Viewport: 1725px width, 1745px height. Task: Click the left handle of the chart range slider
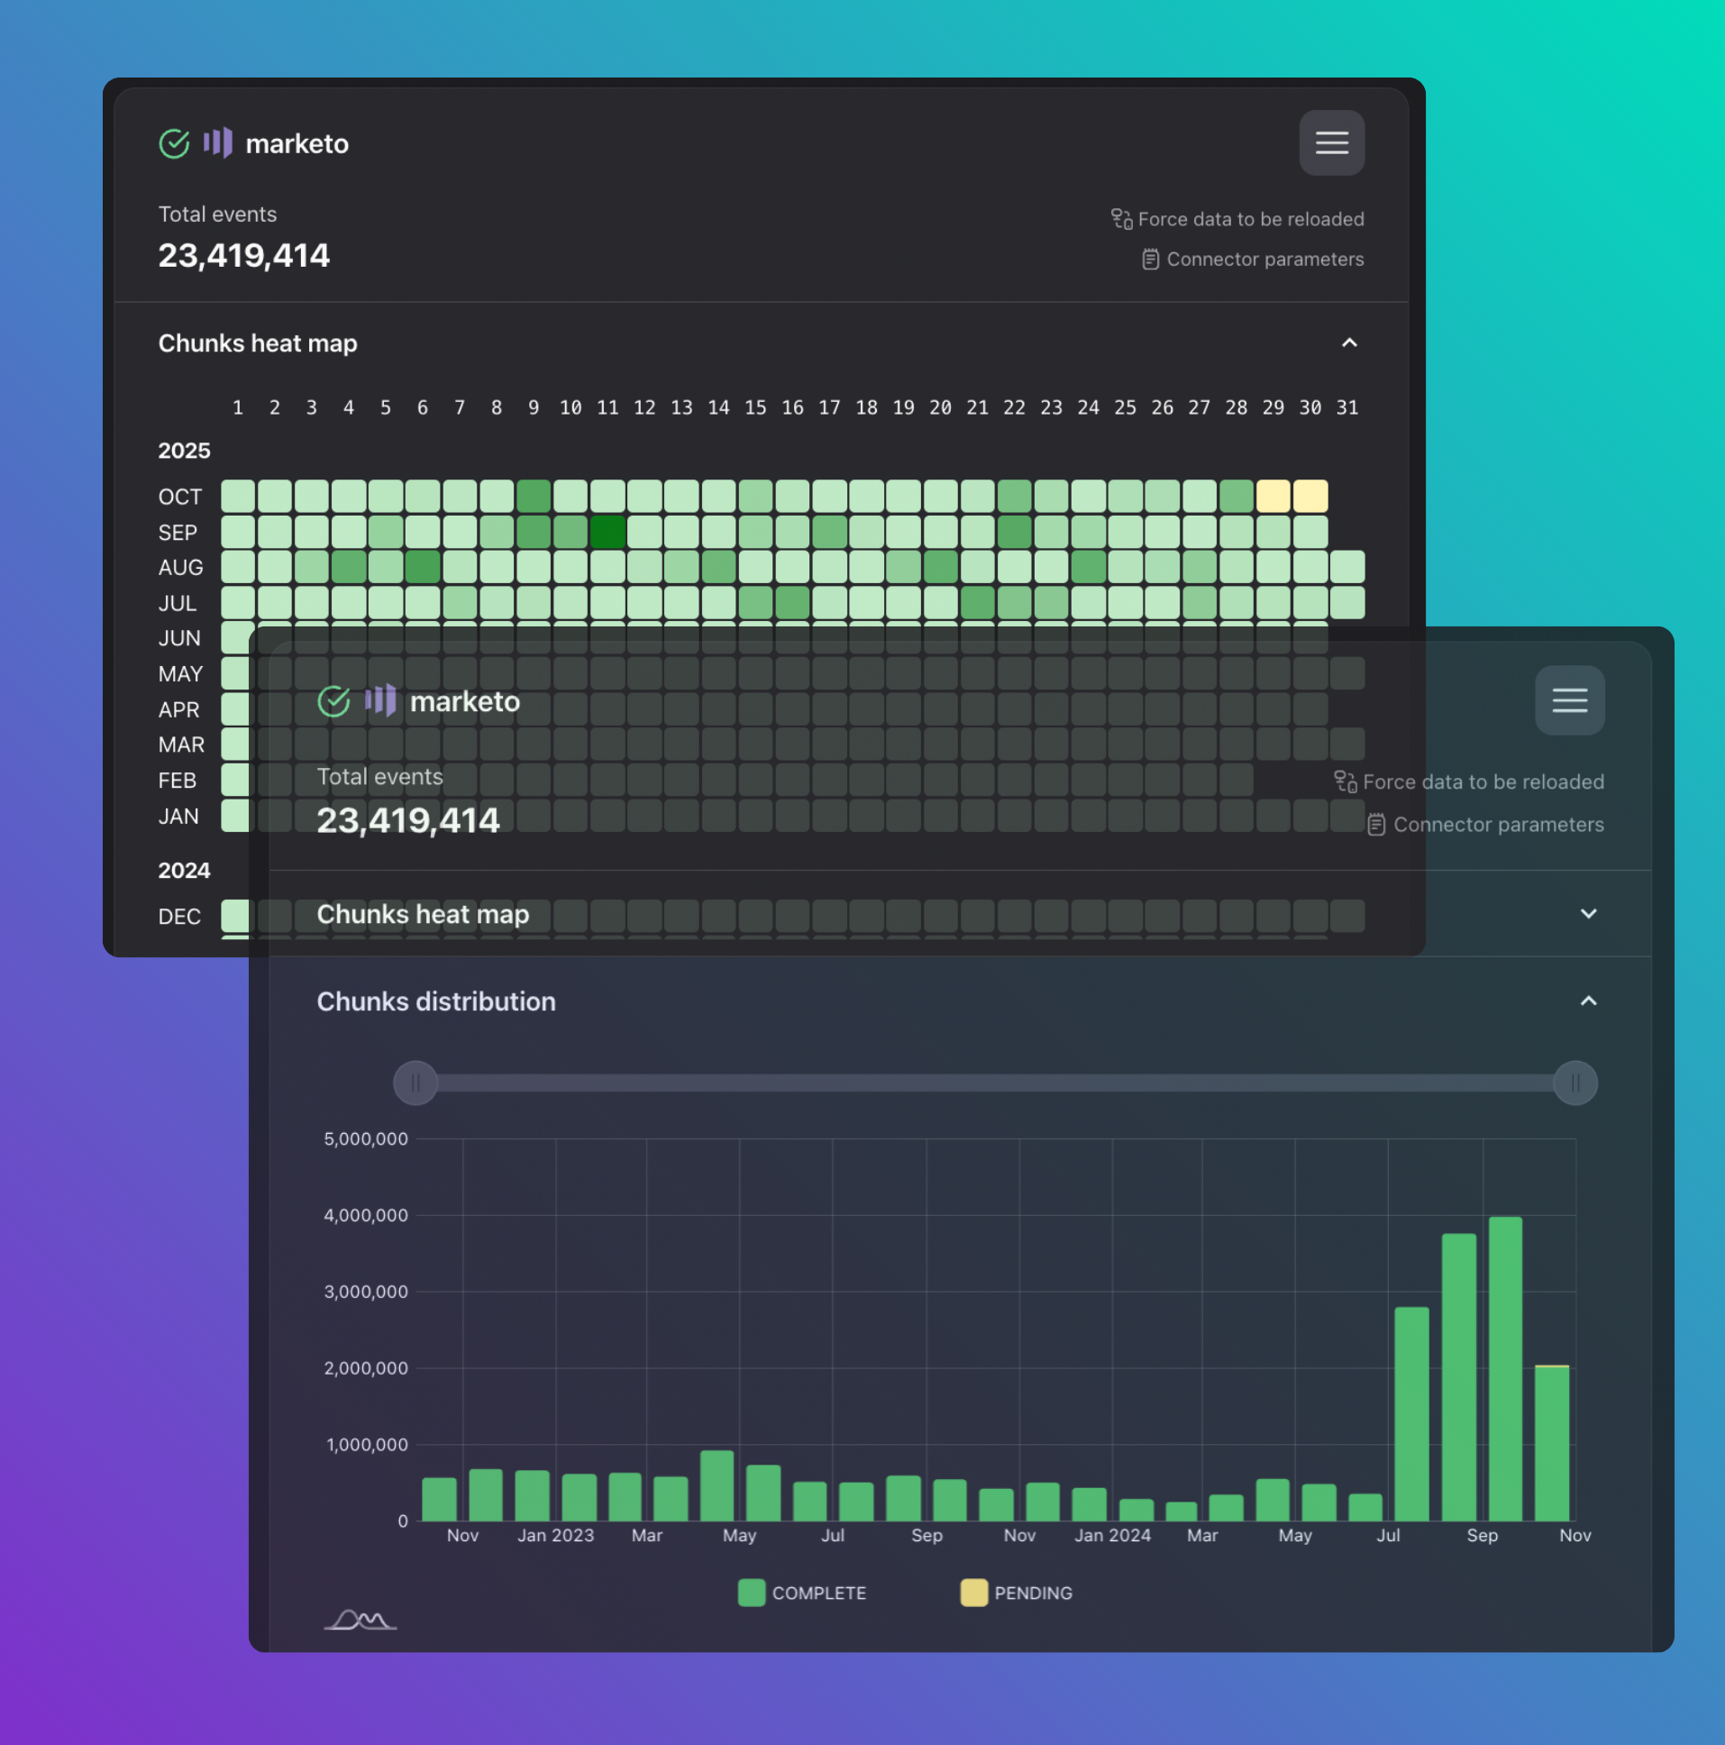[x=415, y=1083]
